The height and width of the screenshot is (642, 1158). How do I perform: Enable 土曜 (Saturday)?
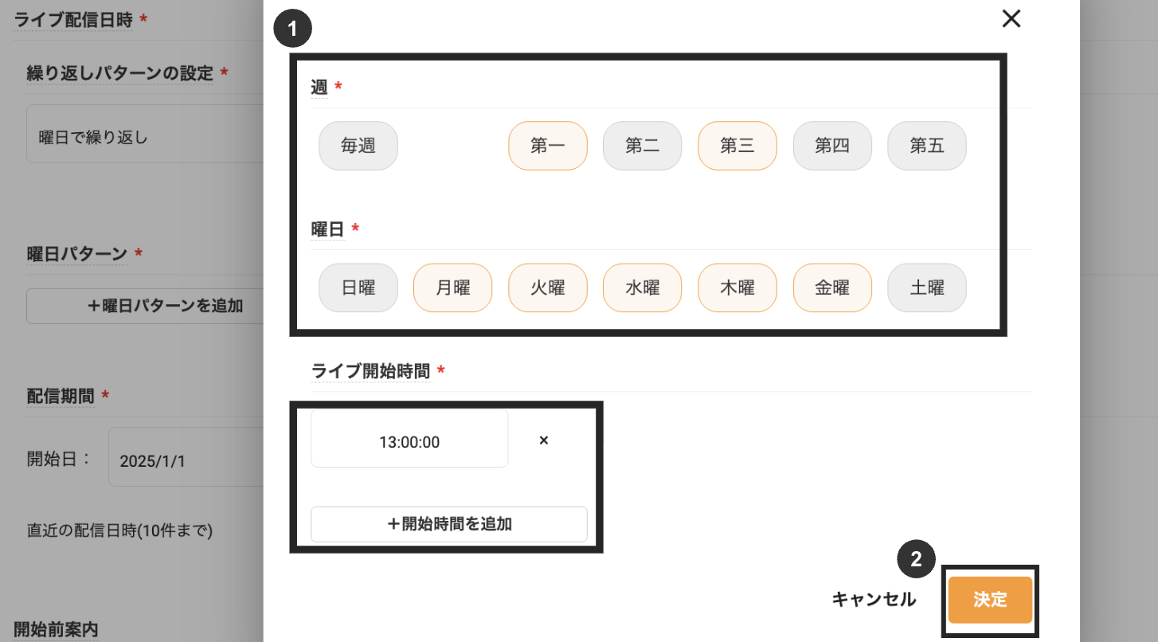coord(926,288)
